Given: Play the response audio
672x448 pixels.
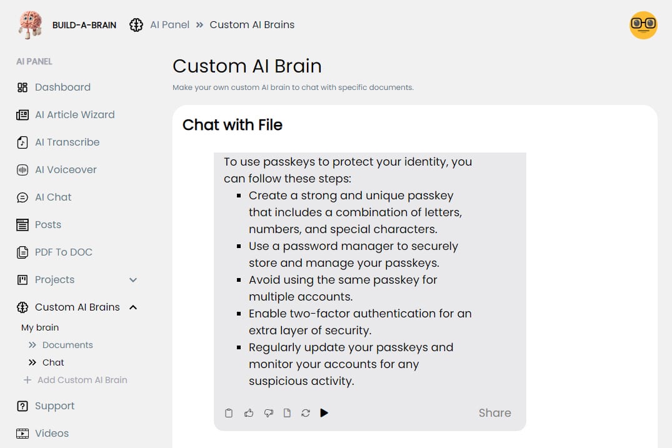Looking at the screenshot, I should 324,412.
